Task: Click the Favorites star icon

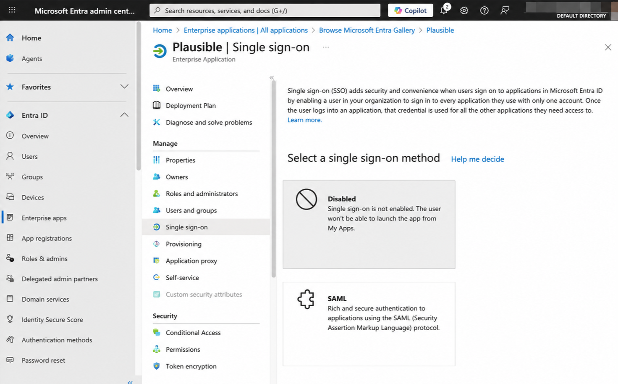Action: click(x=10, y=87)
